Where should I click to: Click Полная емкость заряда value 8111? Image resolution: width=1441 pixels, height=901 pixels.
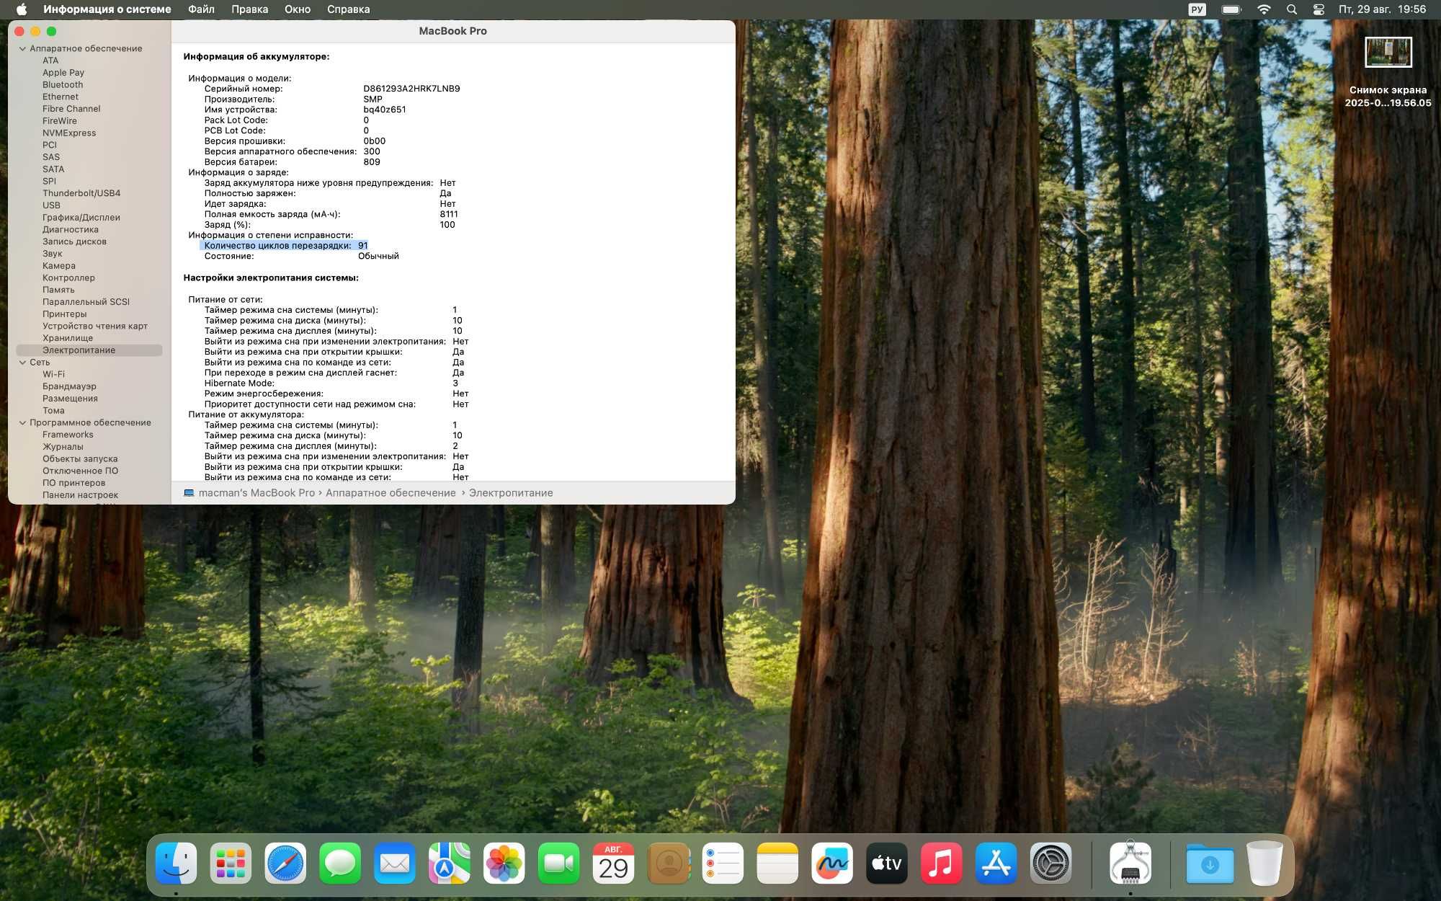449,214
